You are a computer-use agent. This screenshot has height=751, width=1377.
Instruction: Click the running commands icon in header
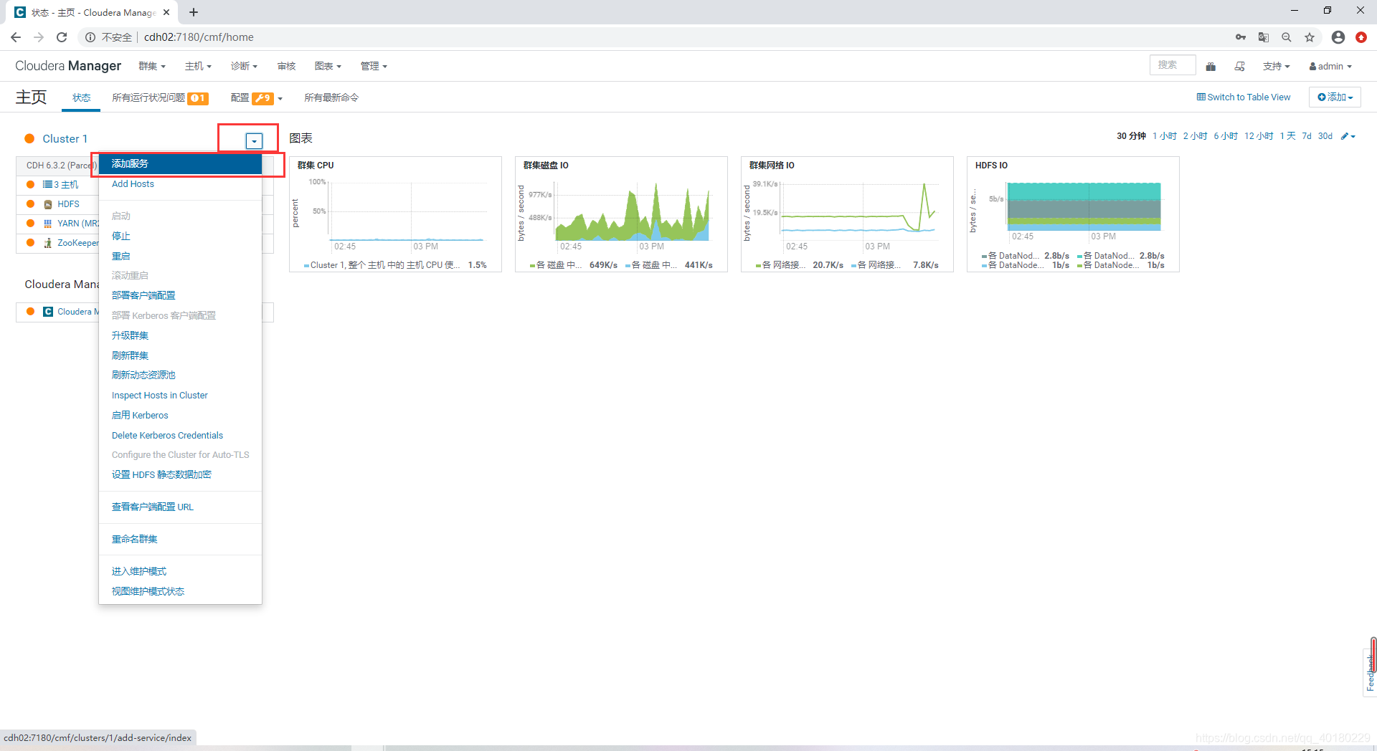coord(1240,66)
